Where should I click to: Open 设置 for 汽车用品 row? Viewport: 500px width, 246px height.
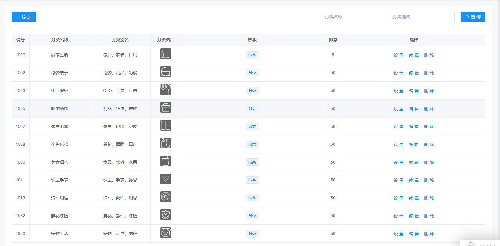point(399,198)
